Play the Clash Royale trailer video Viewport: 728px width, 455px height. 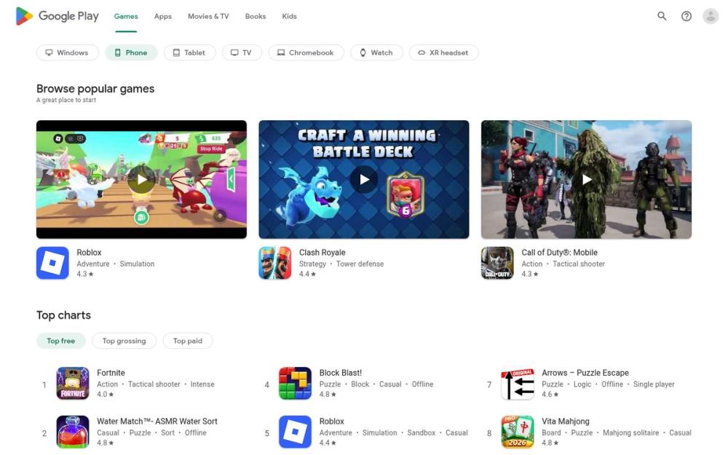(x=363, y=179)
